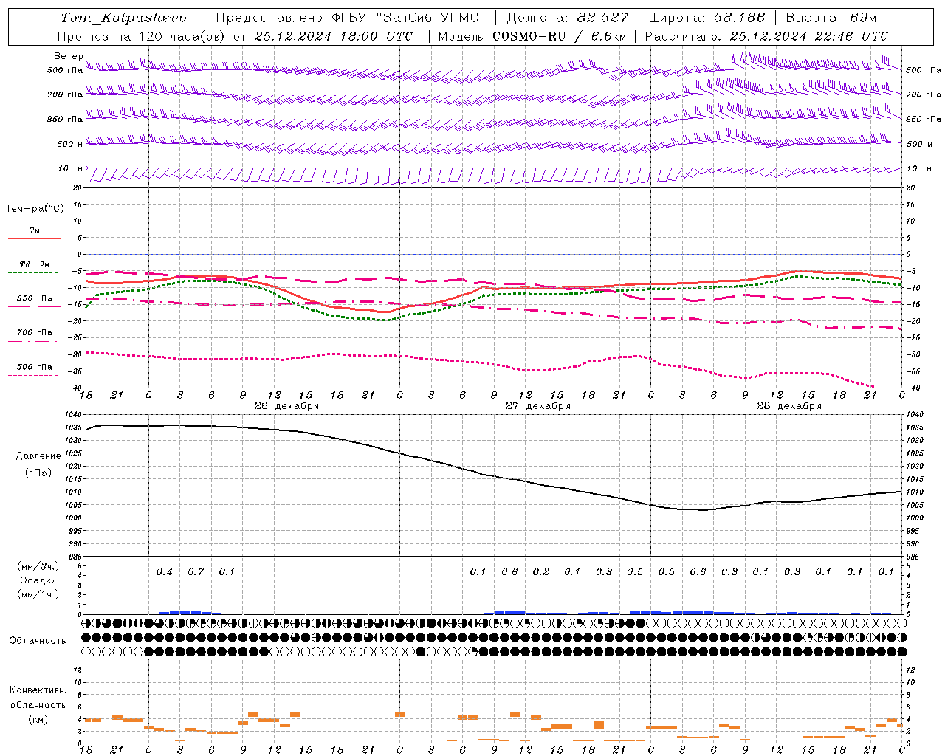Click the '500 гПа' entry in temperature legend
This screenshot has height=756, width=945.
(x=35, y=367)
